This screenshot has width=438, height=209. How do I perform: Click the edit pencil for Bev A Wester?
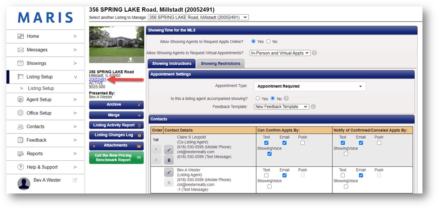[169, 172]
